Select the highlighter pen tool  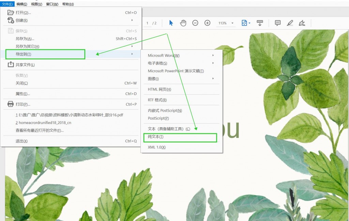(290, 23)
